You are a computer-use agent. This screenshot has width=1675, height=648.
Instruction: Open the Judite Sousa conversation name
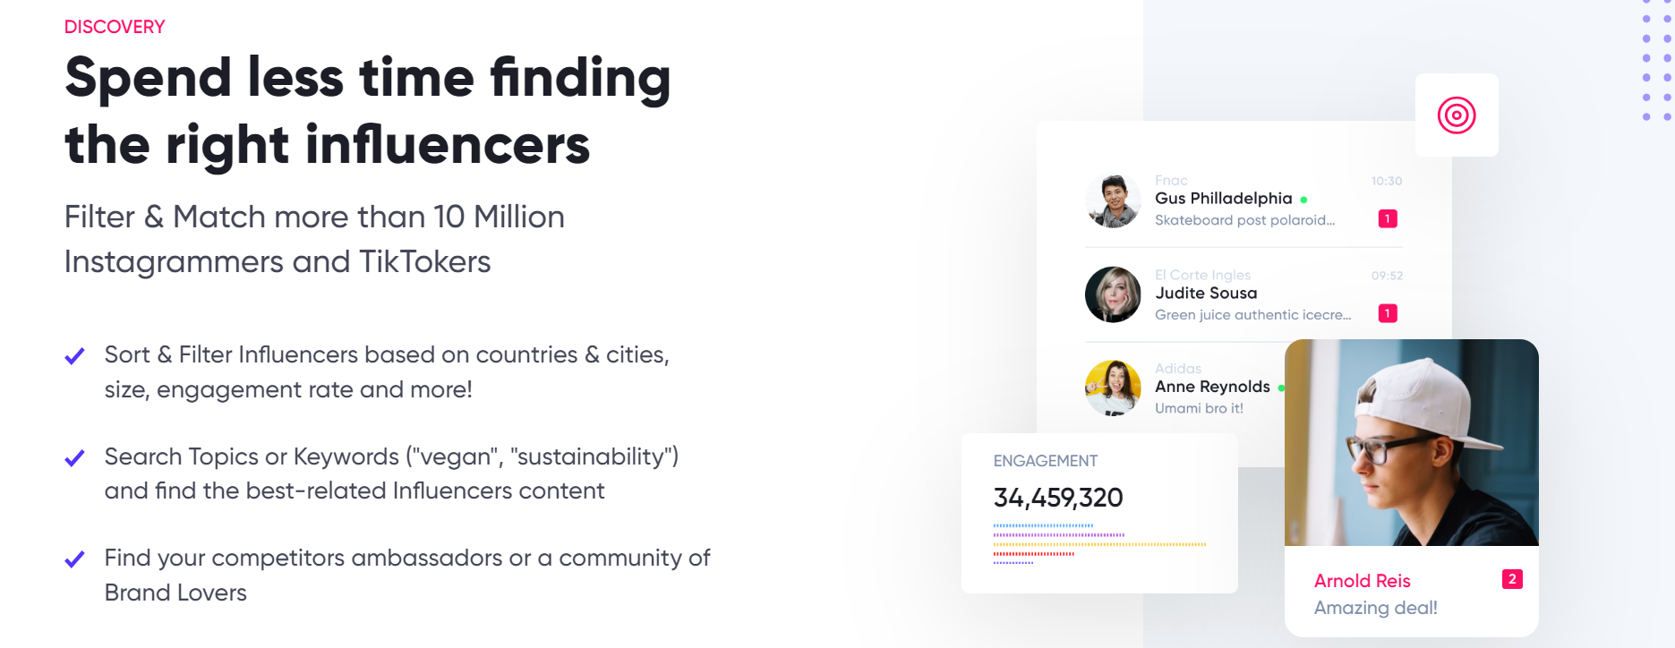coord(1206,294)
